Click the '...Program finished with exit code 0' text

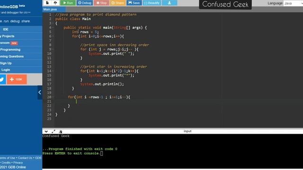click(80, 149)
